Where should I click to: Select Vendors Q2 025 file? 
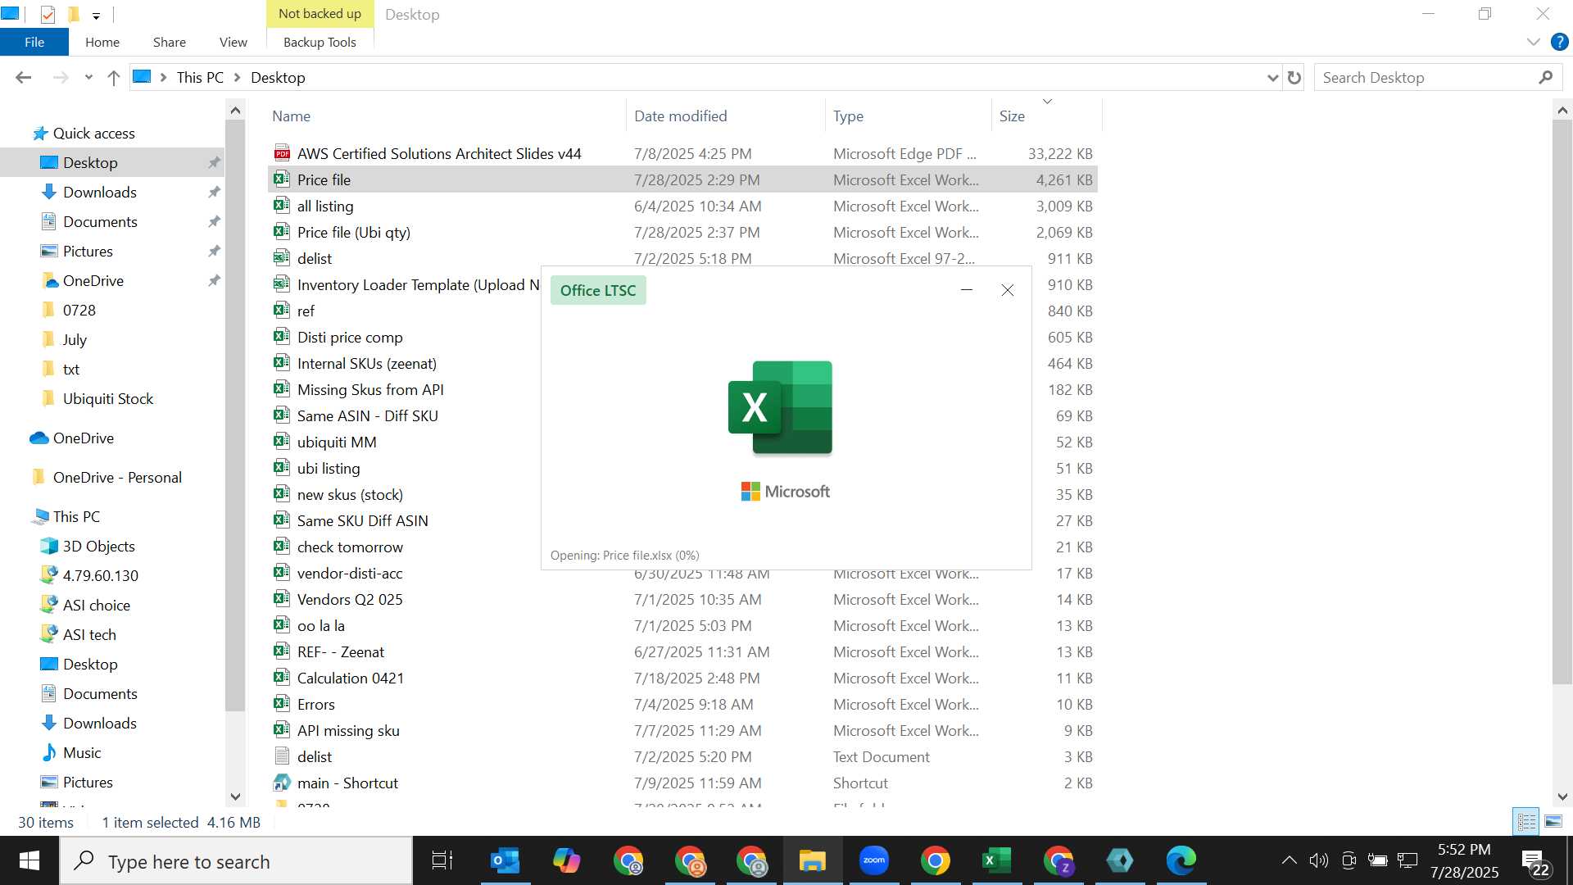click(350, 599)
